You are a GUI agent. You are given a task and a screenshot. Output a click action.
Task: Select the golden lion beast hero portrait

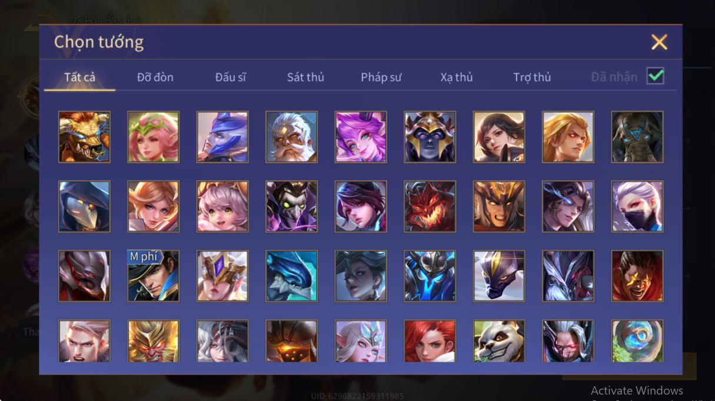[x=84, y=137]
